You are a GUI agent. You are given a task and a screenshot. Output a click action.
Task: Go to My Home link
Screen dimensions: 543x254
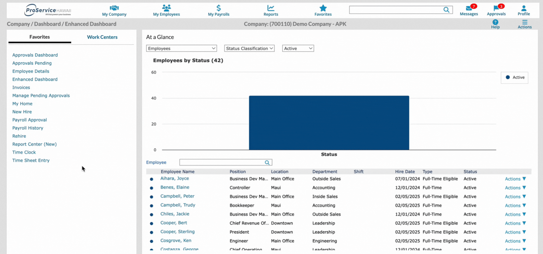(22, 104)
